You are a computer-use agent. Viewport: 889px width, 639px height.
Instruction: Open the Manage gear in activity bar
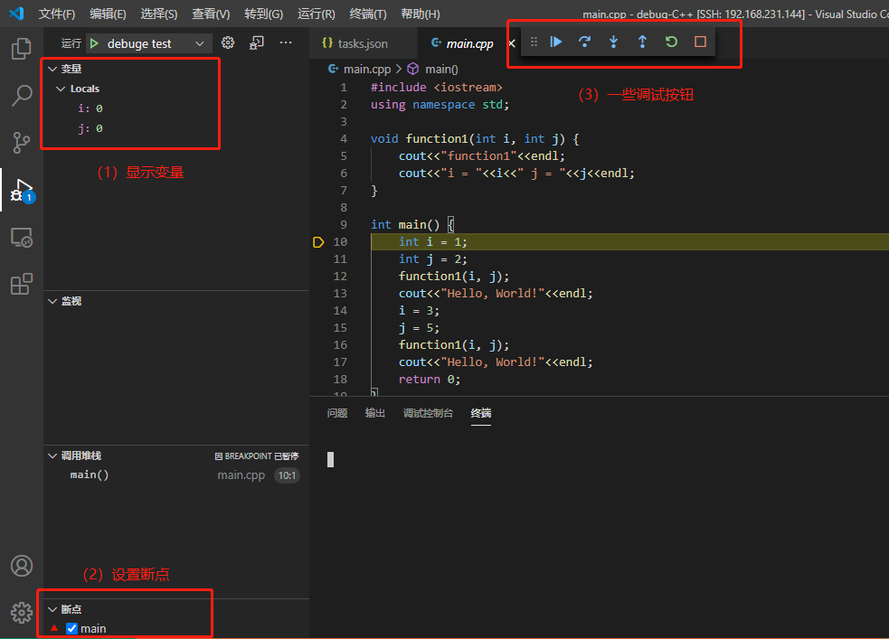click(22, 613)
